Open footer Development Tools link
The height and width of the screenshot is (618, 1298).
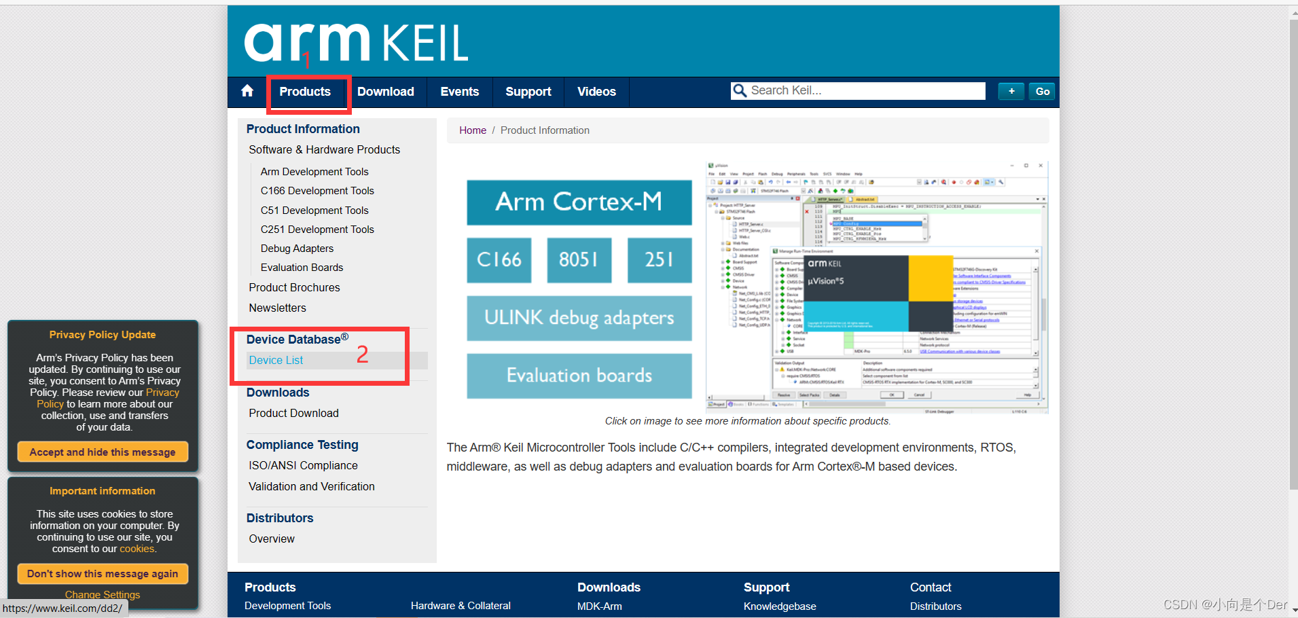click(287, 606)
